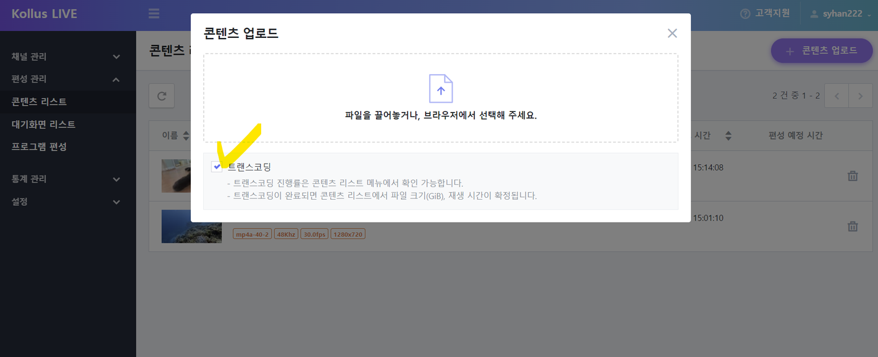
Task: Go to previous page arrow
Action: pos(837,96)
